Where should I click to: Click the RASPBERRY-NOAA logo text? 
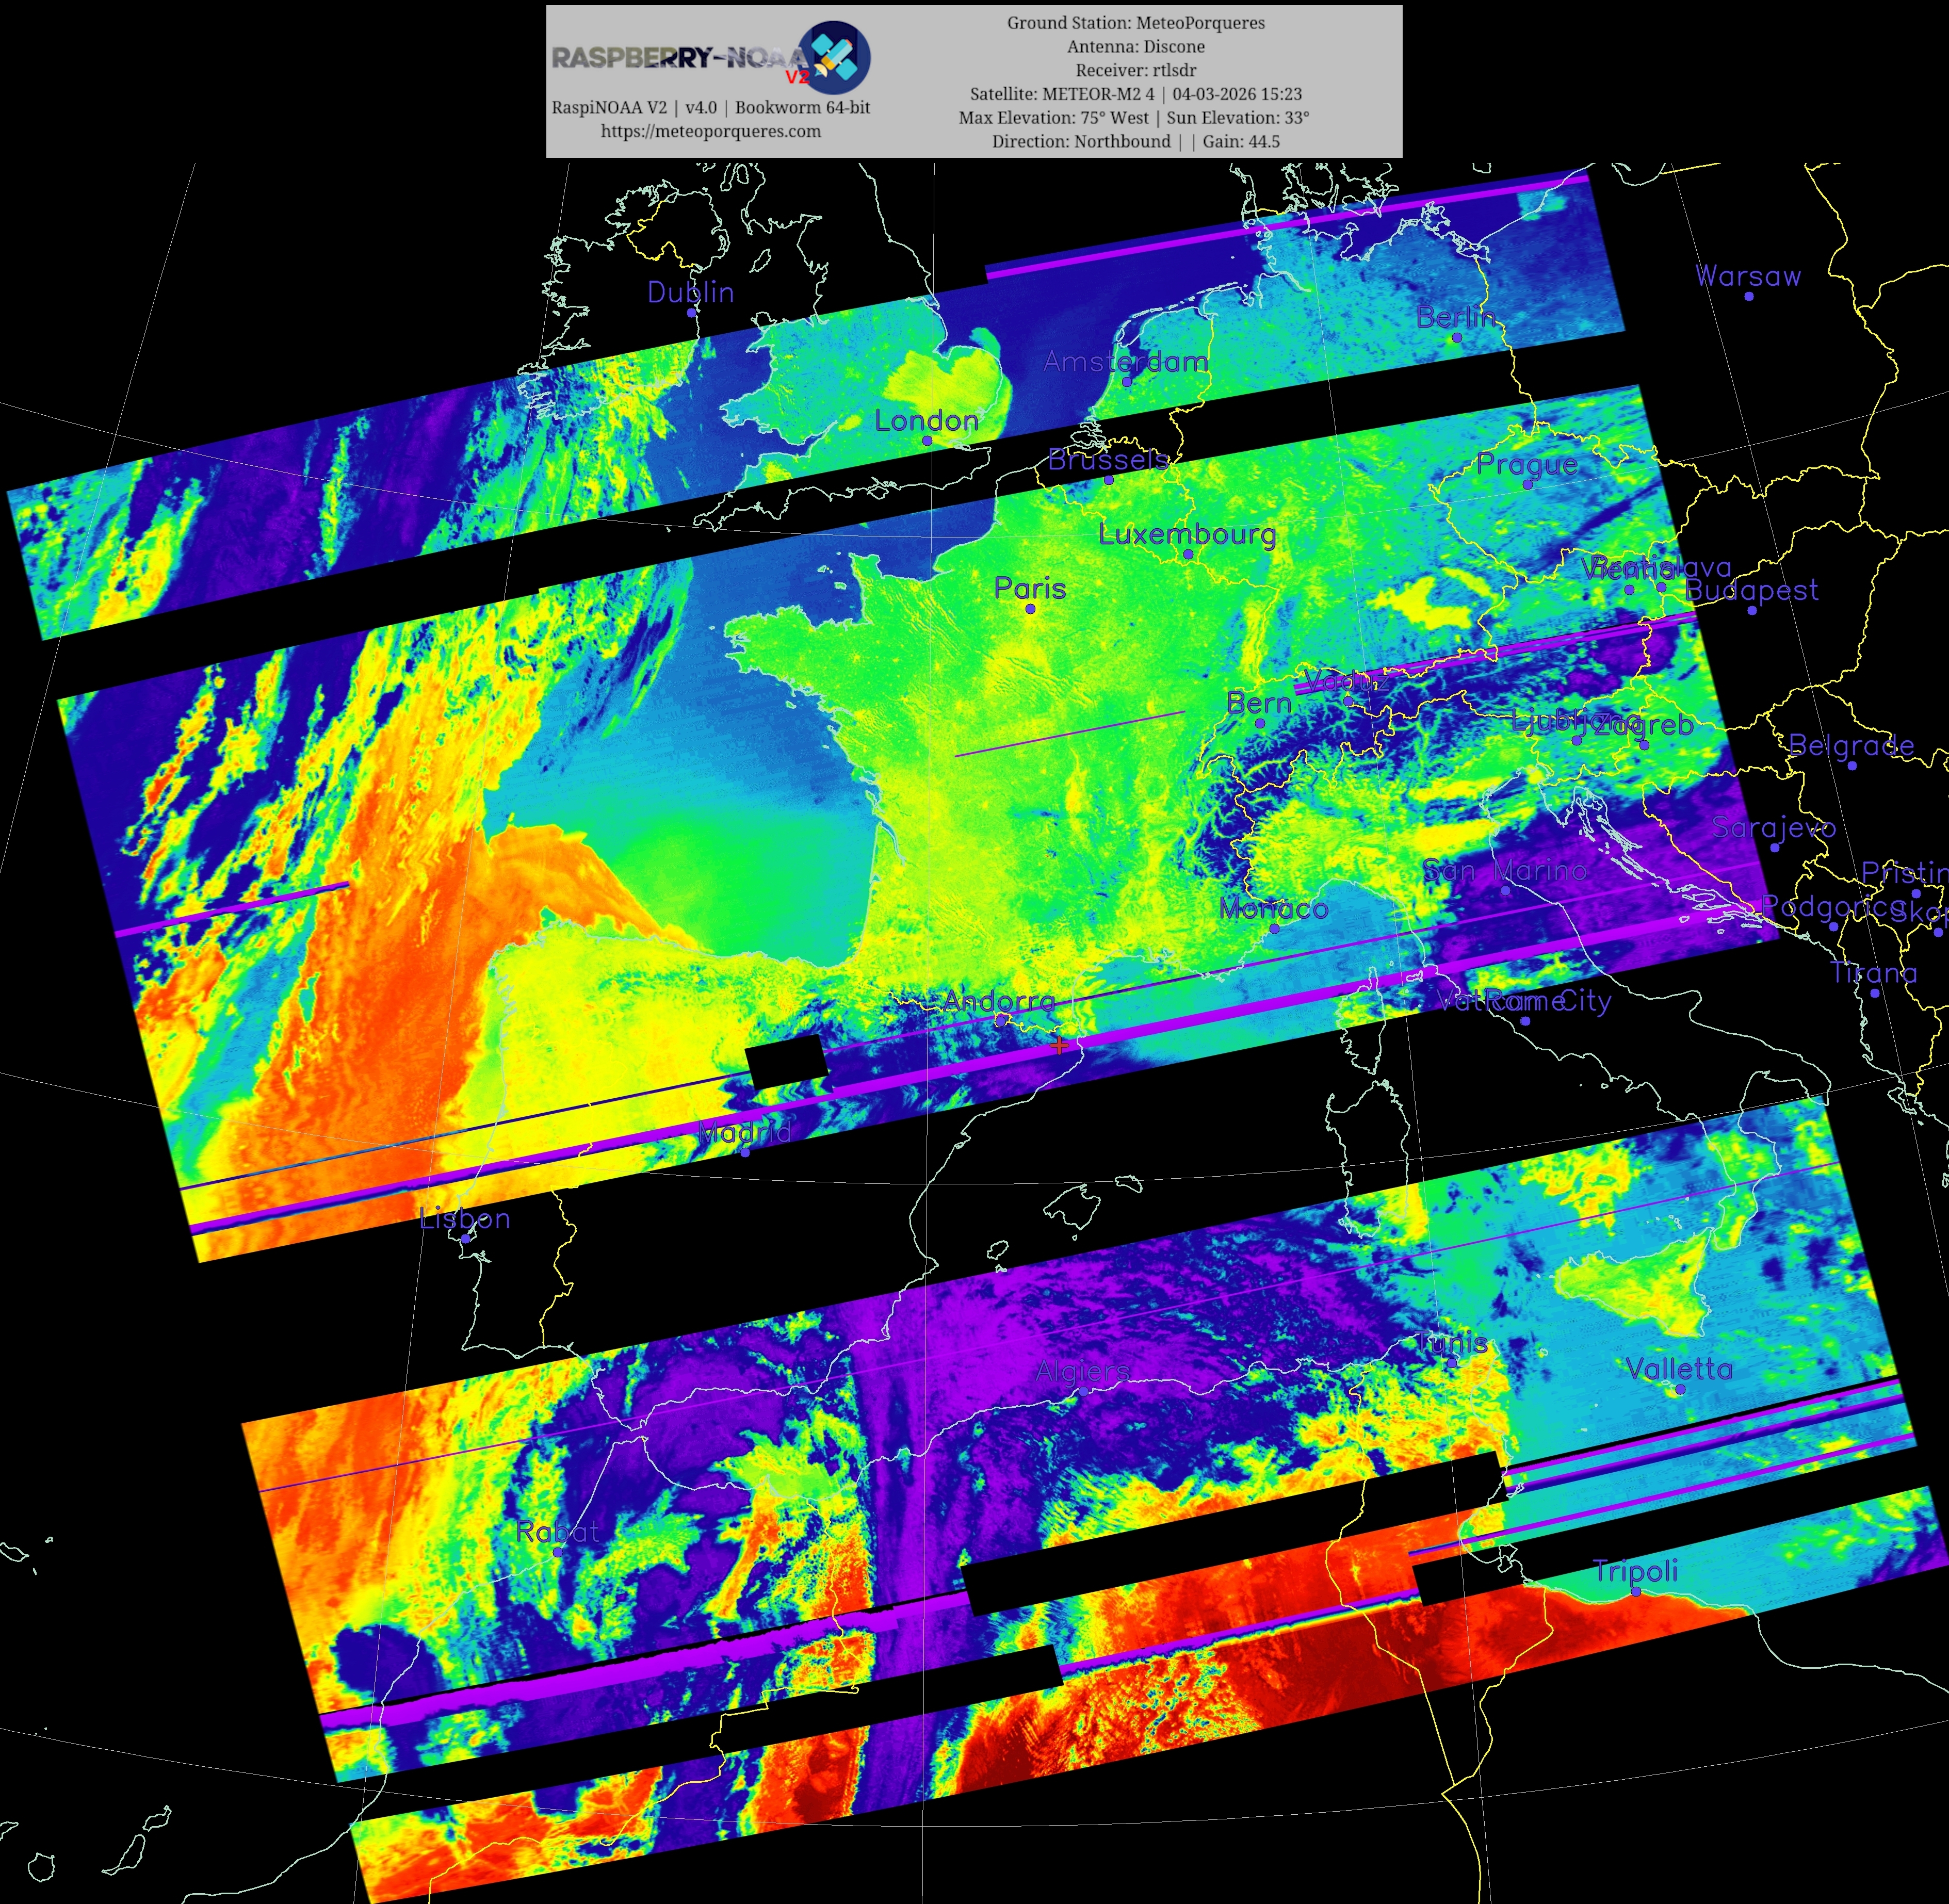tap(680, 58)
